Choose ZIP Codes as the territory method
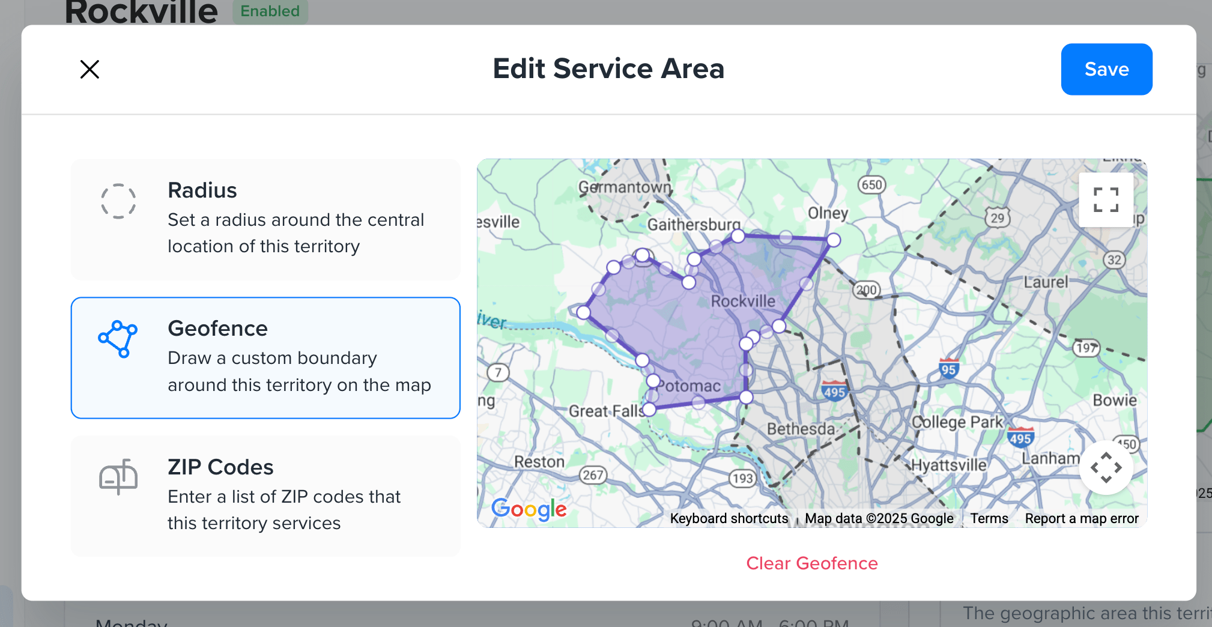The width and height of the screenshot is (1212, 627). point(265,495)
